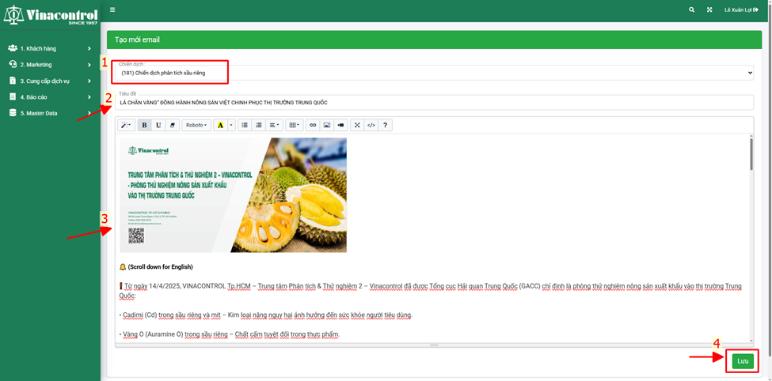The width and height of the screenshot is (772, 381).
Task: Open the 4. Báo cáo menu
Action: pos(50,97)
